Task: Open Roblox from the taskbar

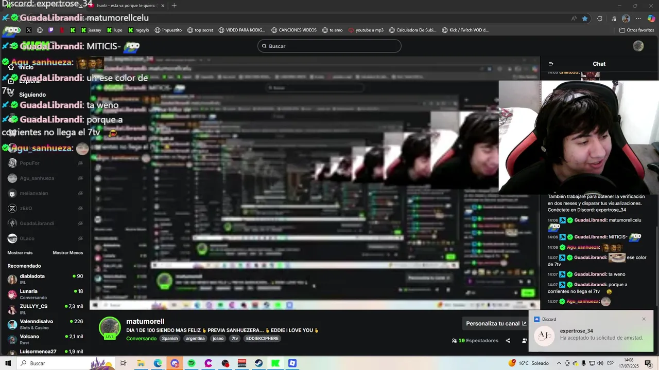Action: [x=292, y=363]
